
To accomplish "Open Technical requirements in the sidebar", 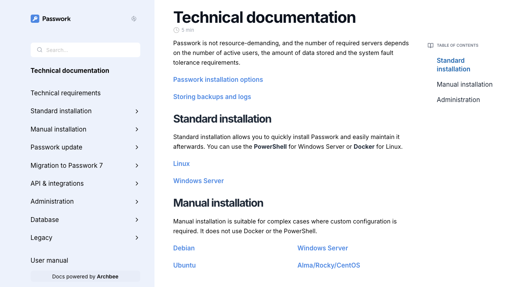I will coord(65,93).
